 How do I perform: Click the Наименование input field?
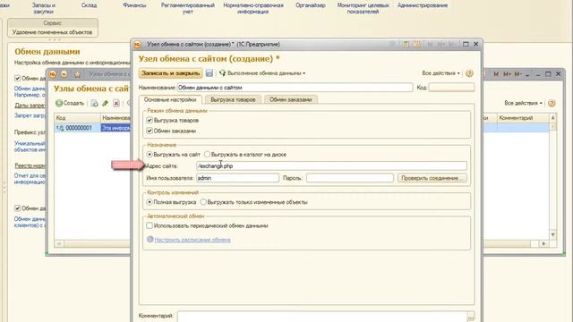point(295,88)
